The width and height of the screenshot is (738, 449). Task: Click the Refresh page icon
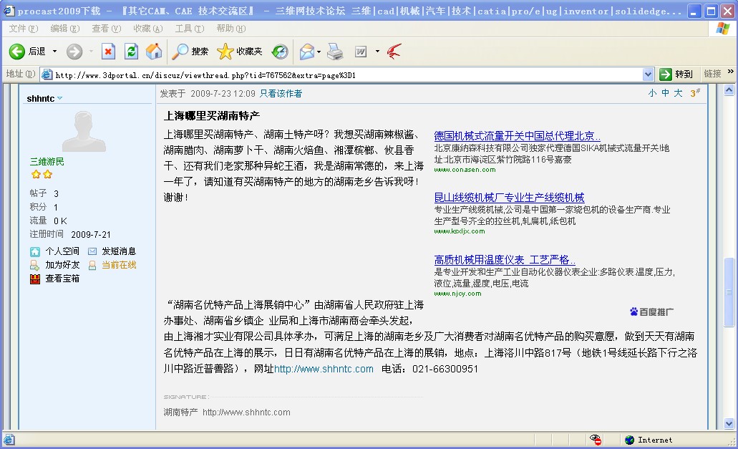pos(131,52)
